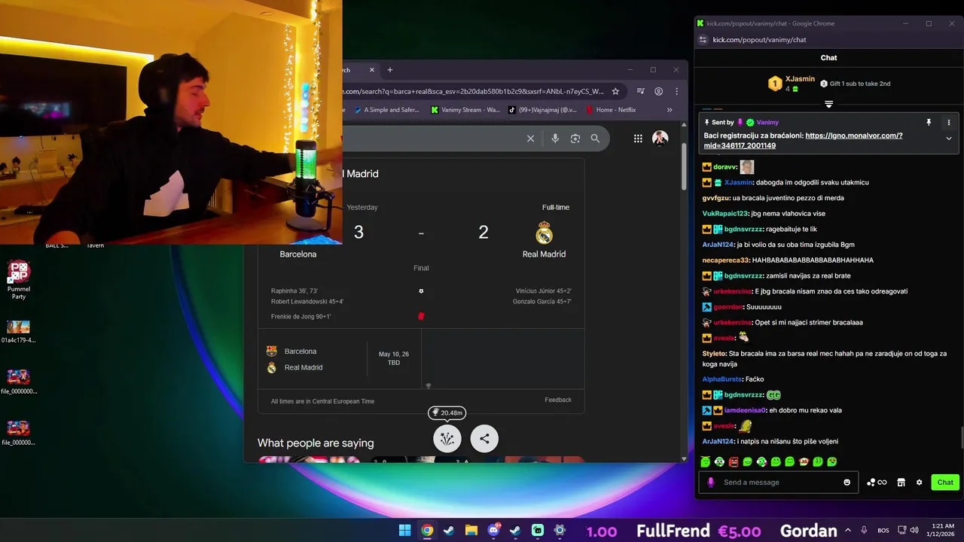Click Feedback under match card
The width and height of the screenshot is (964, 542).
point(558,400)
